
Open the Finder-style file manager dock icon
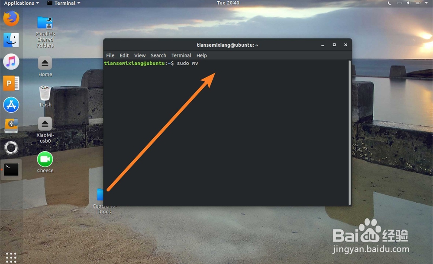(x=11, y=40)
